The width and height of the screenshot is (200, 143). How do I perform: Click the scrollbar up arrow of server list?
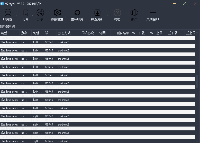point(197,32)
